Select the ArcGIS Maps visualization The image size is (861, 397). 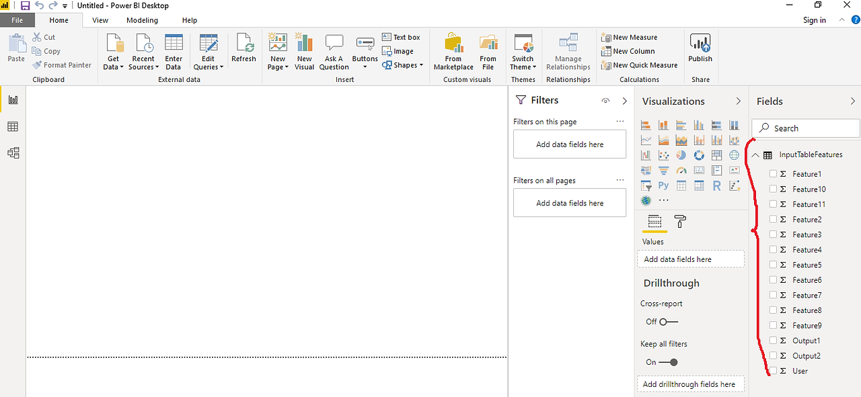point(646,201)
